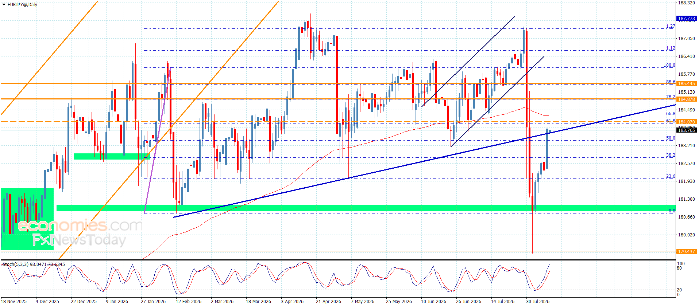Open the EURJPY@,Daily dropdown arrow

pyautogui.click(x=4, y=5)
